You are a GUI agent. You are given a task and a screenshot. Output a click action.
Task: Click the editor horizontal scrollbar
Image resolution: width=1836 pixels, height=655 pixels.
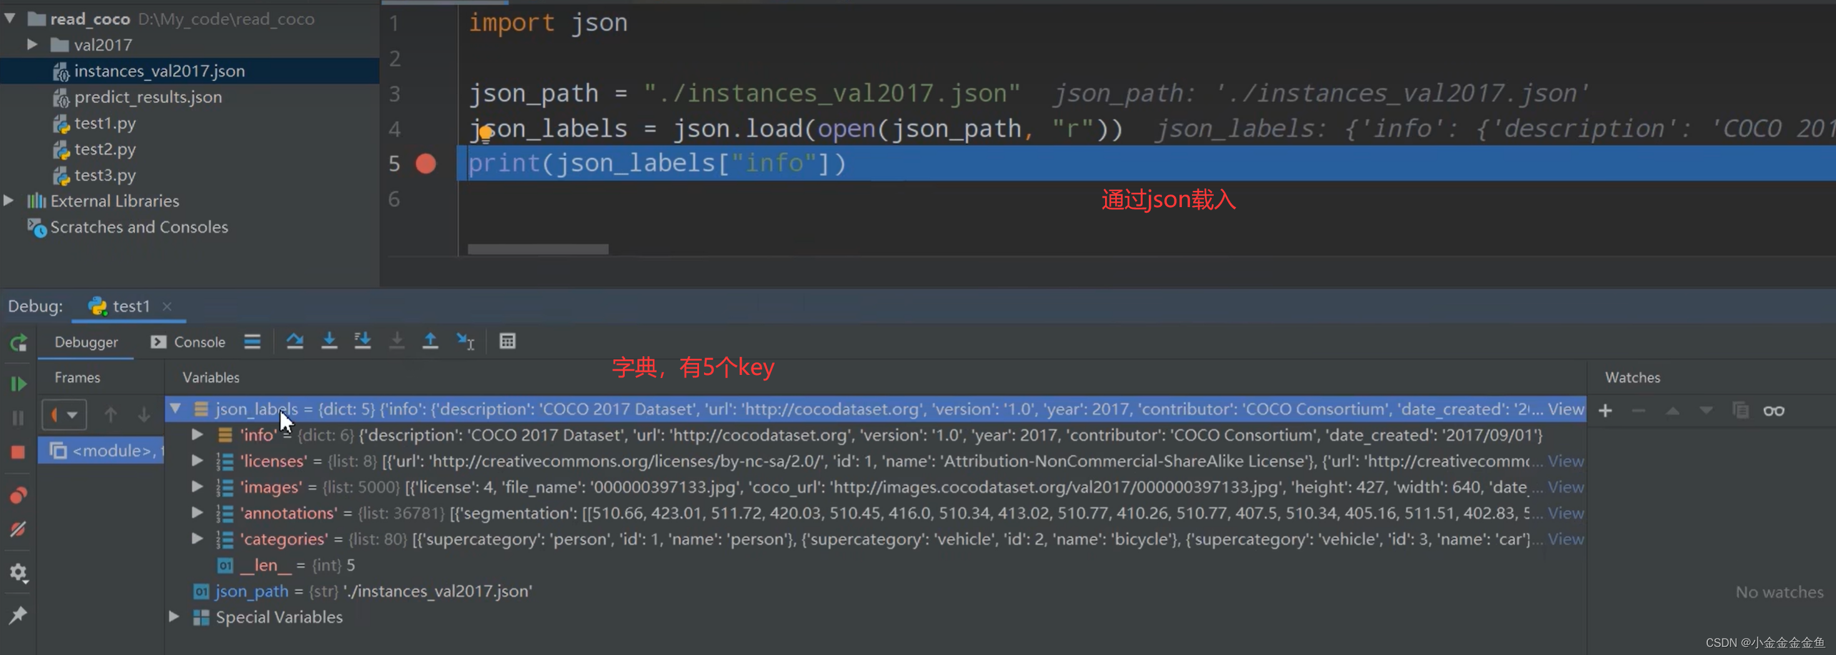(538, 249)
